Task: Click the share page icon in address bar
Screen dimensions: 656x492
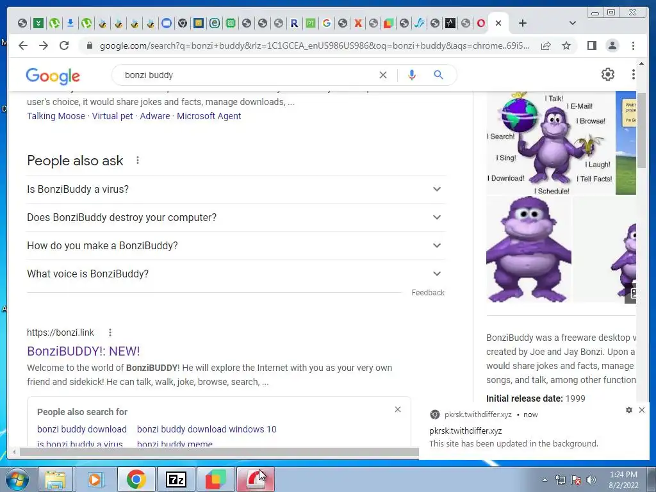Action: coord(546,45)
